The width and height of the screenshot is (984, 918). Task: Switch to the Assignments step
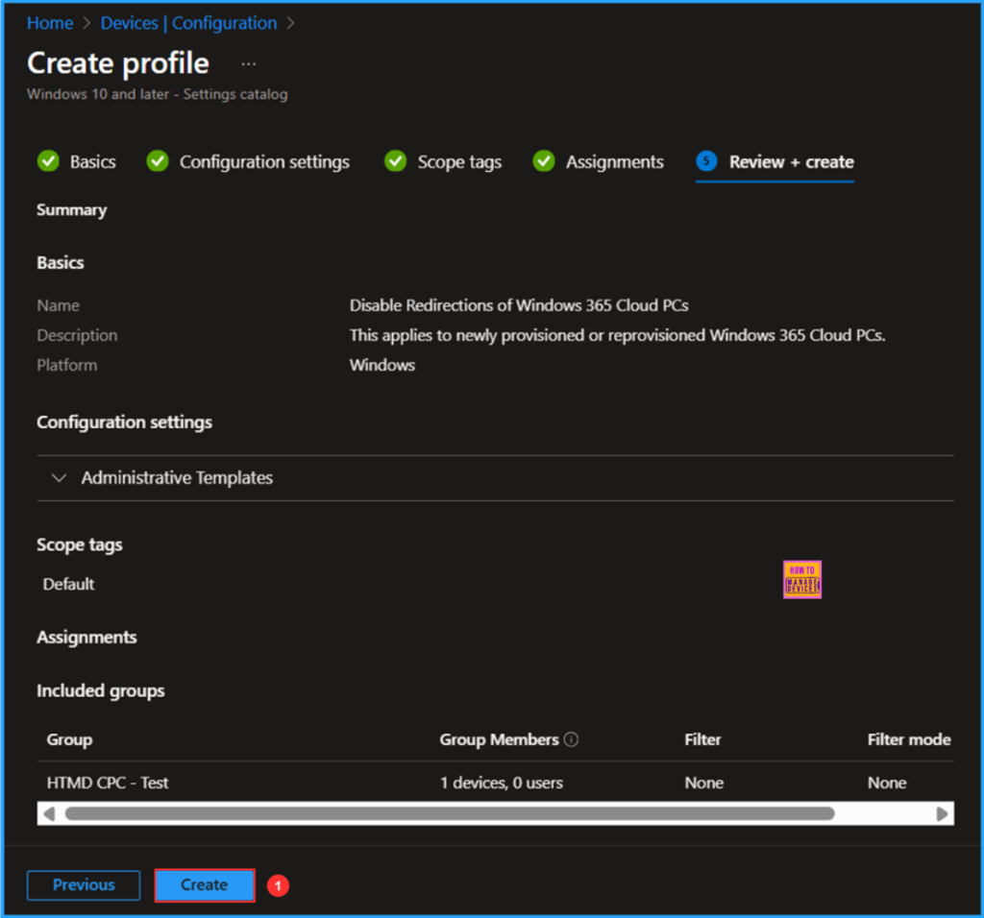click(614, 161)
